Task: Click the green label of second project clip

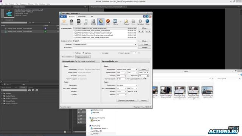Action: [x=45, y=31]
